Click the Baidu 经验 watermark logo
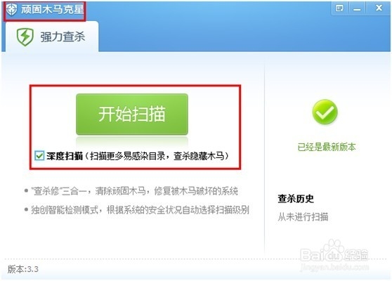Image resolution: width=392 pixels, height=281 pixels. 334,256
